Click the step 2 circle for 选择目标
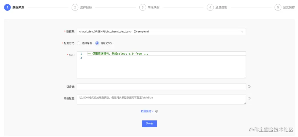The image size is (298, 137). pyautogui.click(x=75, y=8)
